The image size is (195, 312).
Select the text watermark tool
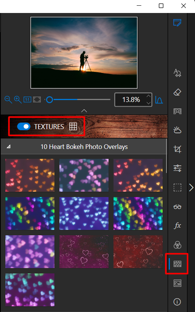tap(177, 73)
